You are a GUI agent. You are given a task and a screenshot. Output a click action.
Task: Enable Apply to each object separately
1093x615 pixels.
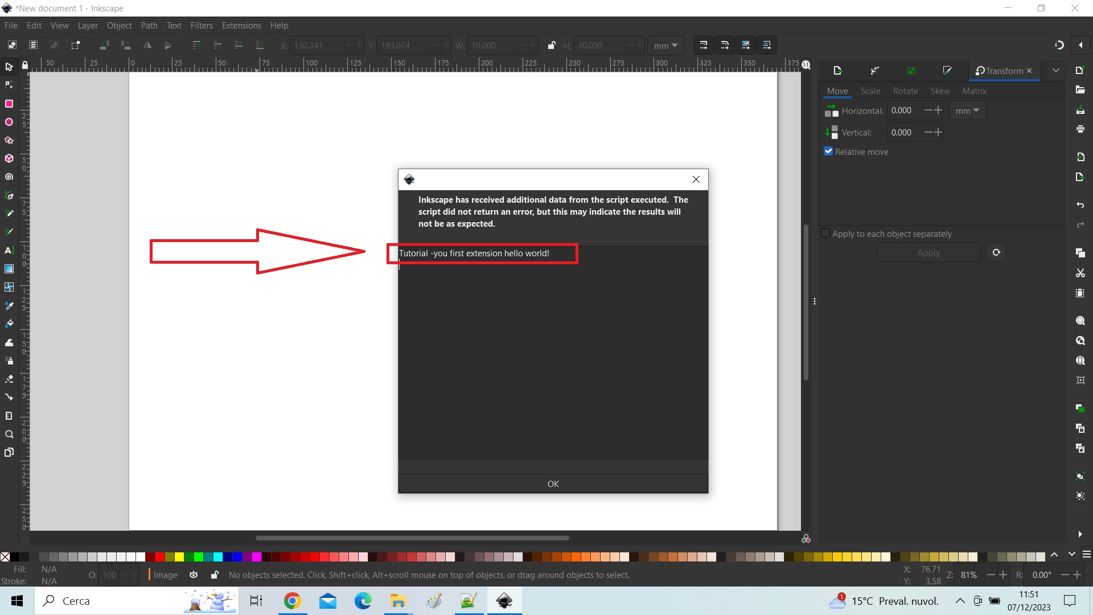click(825, 233)
